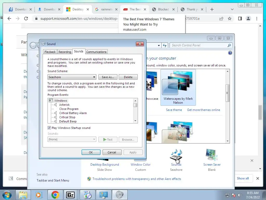
Task: Click the volume icon in system tray
Action: tap(240, 195)
